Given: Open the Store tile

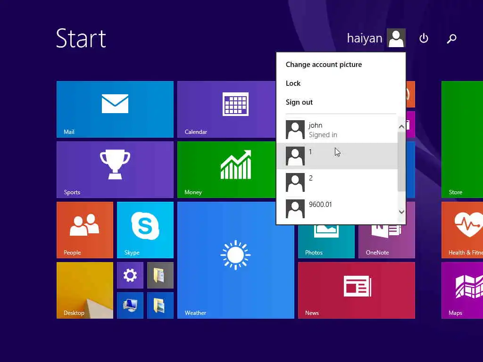Looking at the screenshot, I should point(462,140).
